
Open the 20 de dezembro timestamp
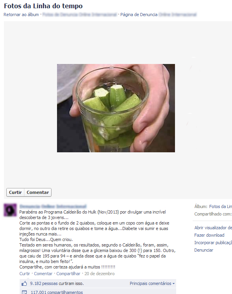(99, 274)
